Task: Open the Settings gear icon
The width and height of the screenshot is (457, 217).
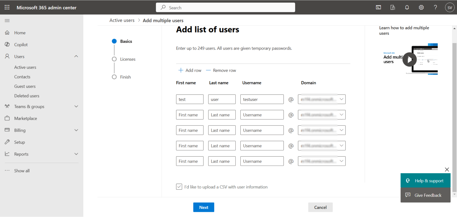Action: (421, 7)
